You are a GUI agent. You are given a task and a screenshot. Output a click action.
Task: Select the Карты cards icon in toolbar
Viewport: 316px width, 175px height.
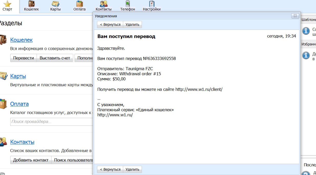[x=56, y=4]
